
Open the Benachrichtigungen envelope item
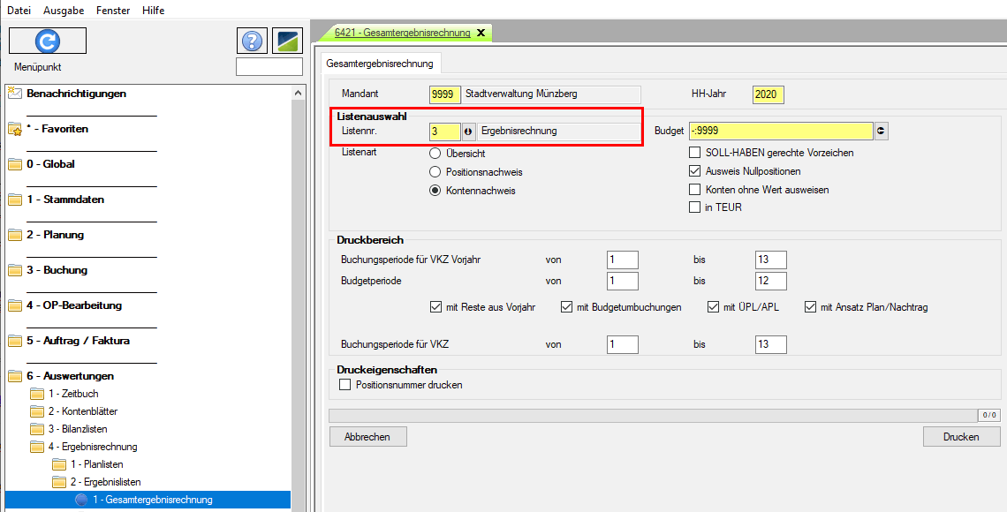(75, 94)
